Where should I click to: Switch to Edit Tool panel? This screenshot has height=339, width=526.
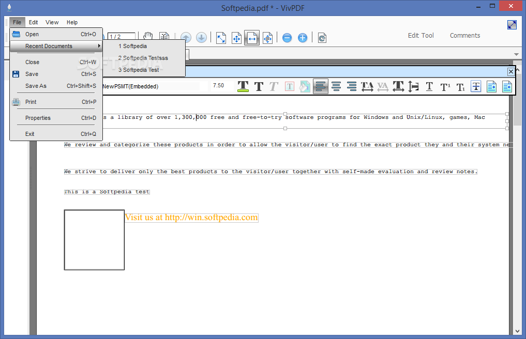(420, 36)
